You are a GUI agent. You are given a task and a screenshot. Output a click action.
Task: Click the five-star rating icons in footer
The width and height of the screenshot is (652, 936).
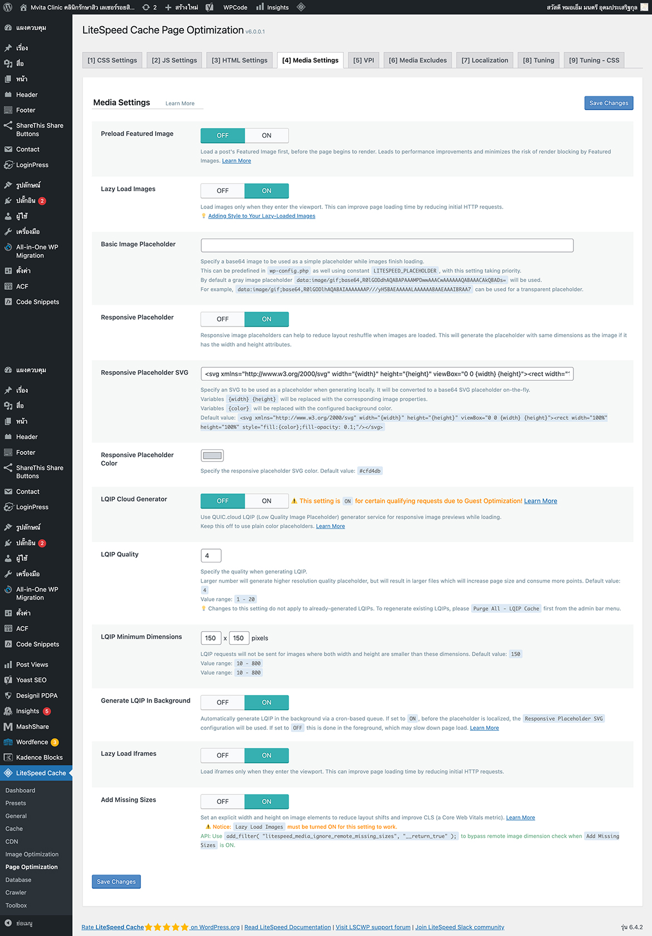pyautogui.click(x=167, y=927)
